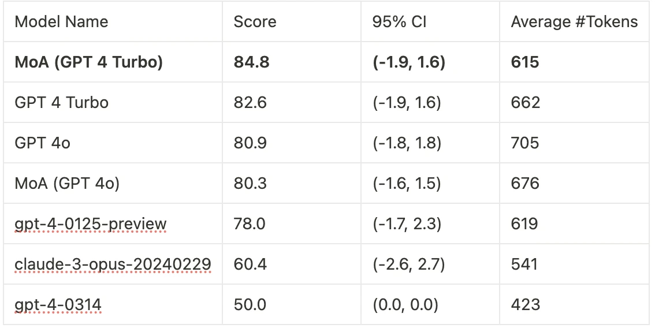The width and height of the screenshot is (655, 328).
Task: Click the 84.8 score cell
Action: click(251, 62)
